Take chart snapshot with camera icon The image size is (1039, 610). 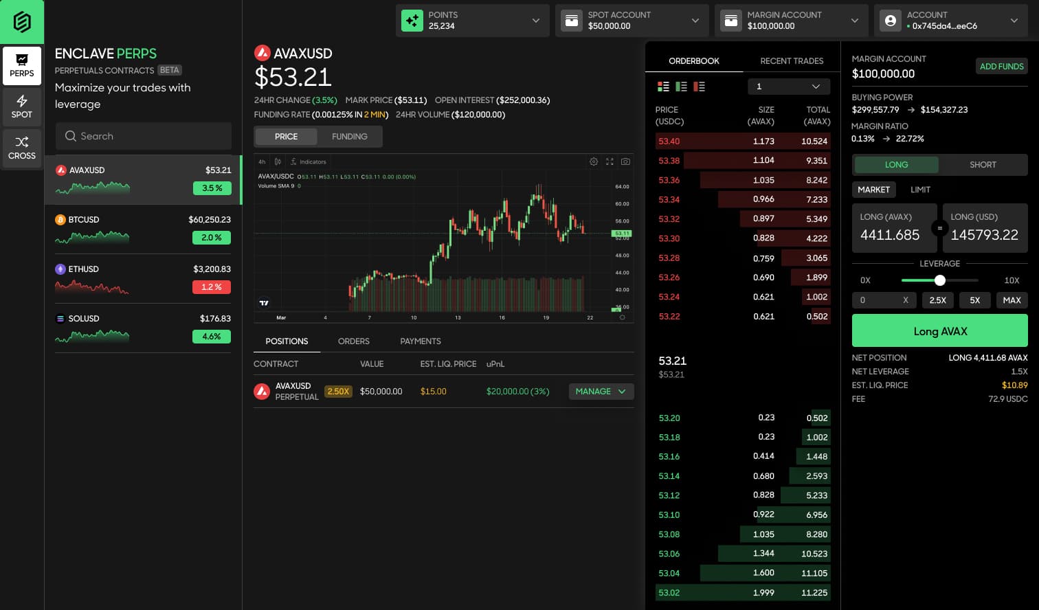pos(625,161)
